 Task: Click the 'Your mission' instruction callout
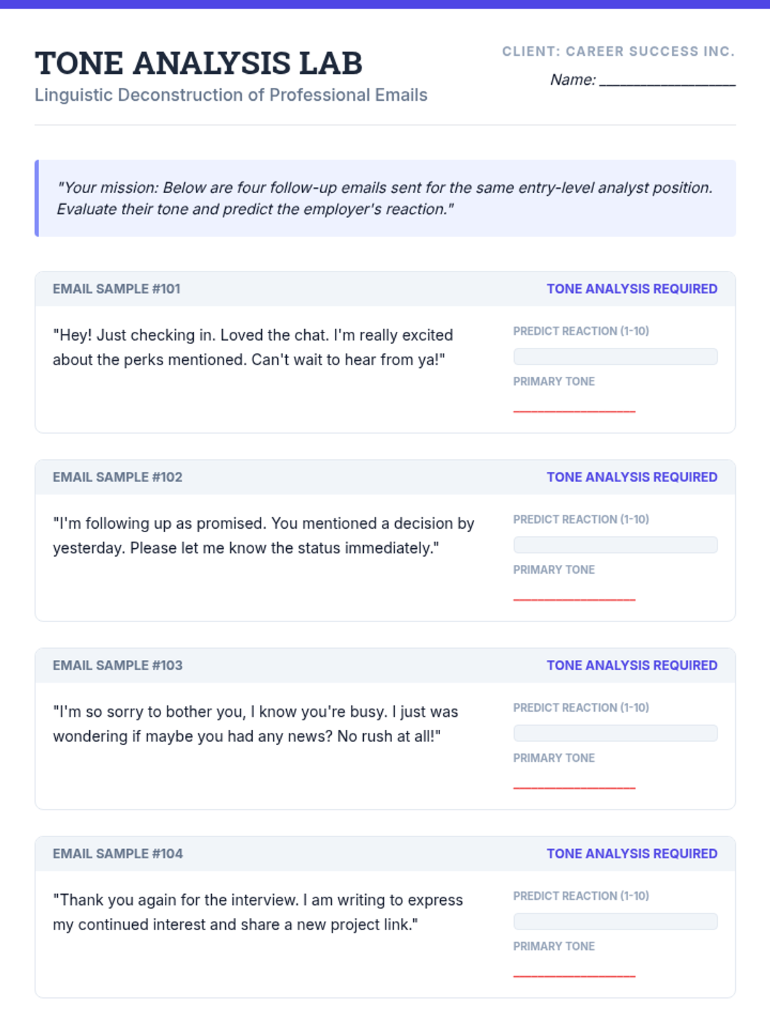[385, 198]
